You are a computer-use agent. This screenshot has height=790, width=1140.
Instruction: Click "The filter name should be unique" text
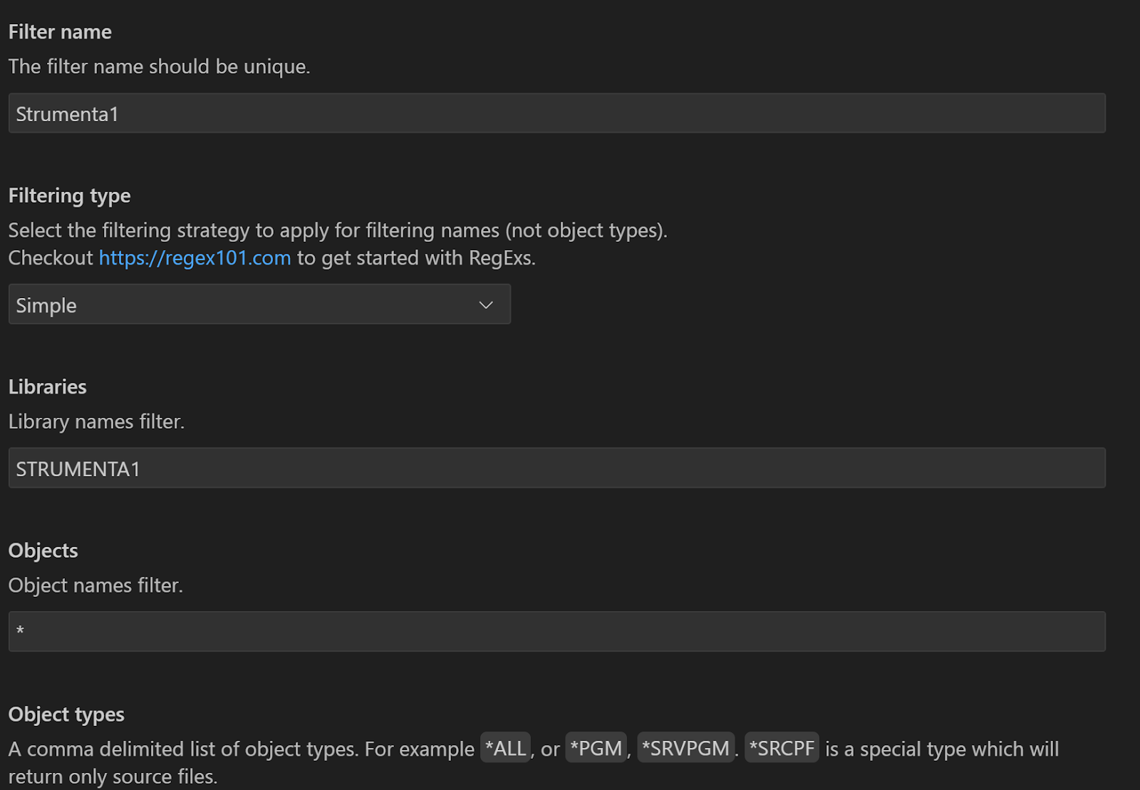(159, 67)
